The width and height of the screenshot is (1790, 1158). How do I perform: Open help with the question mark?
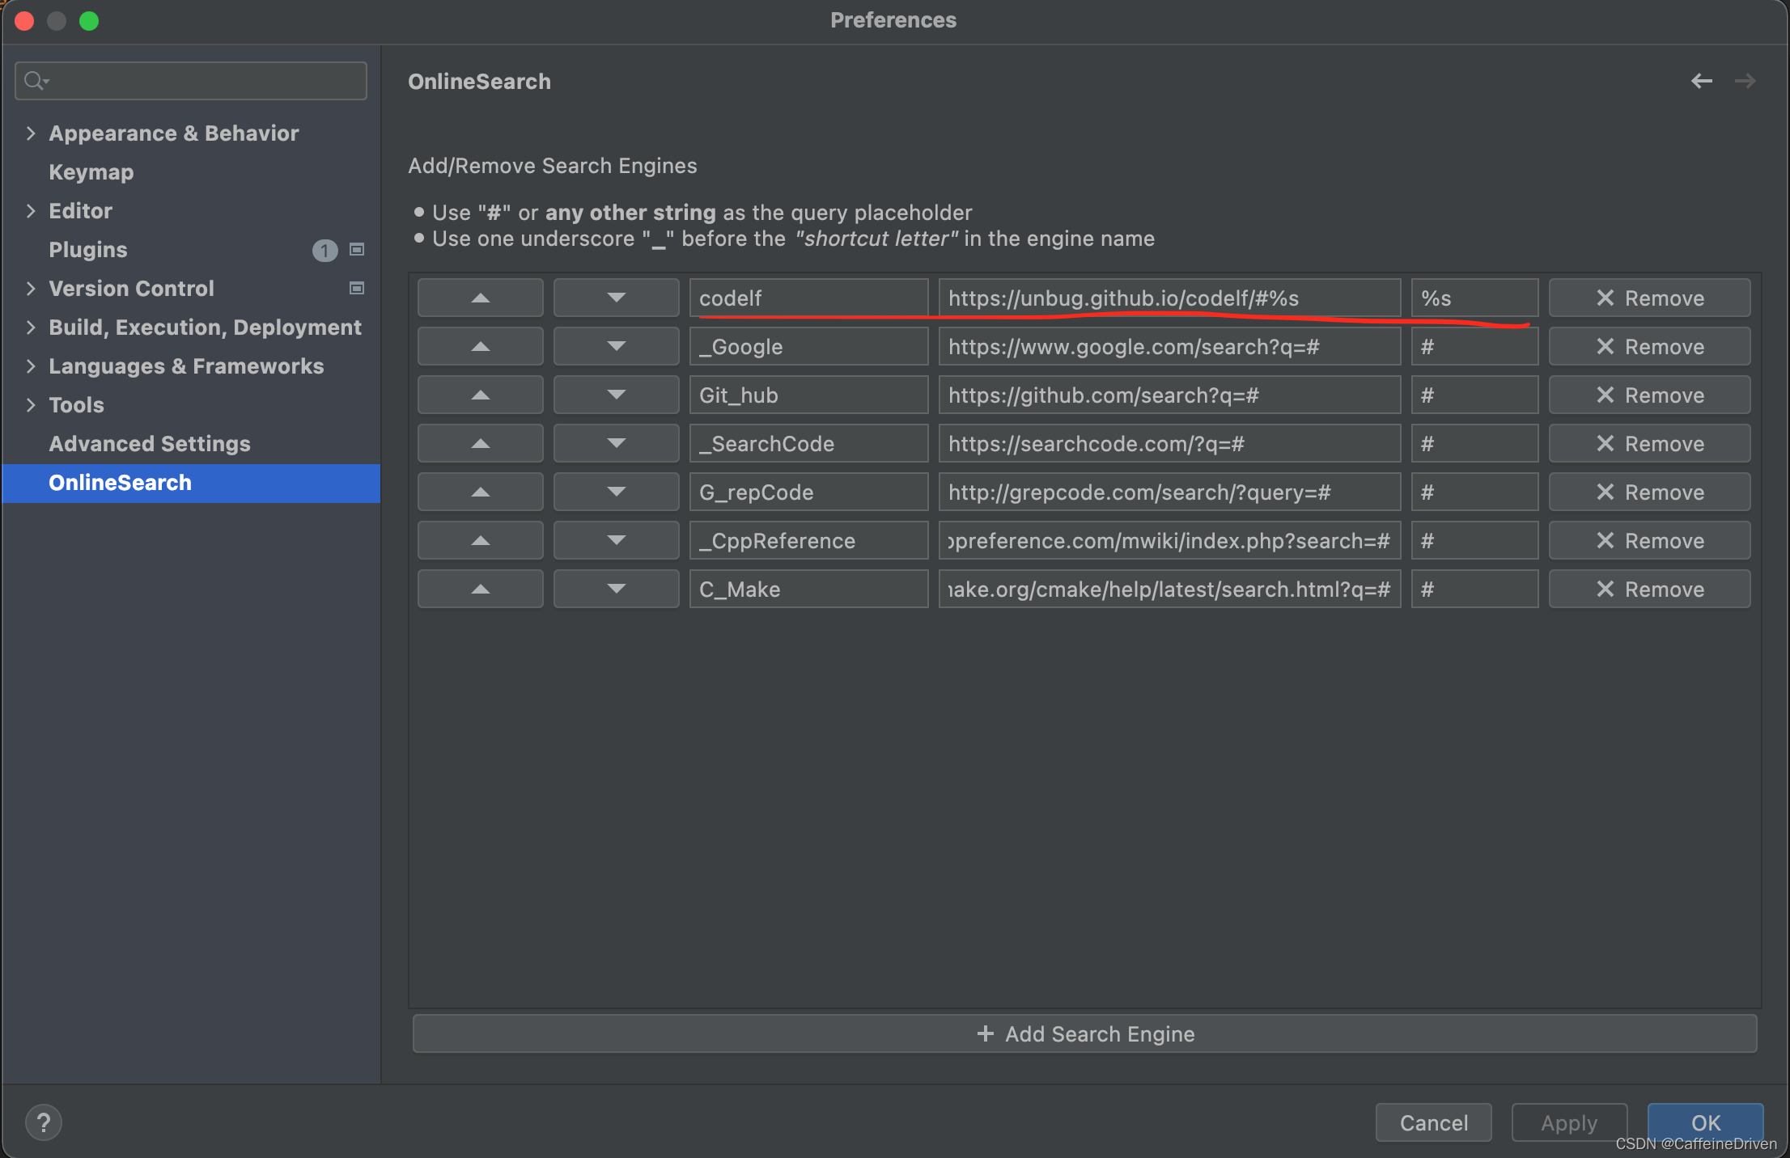pyautogui.click(x=44, y=1122)
